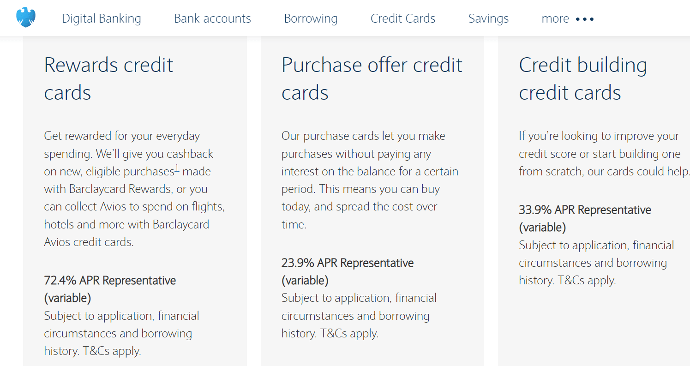Select the Credit building credit cards heading
Image resolution: width=690 pixels, height=366 pixels.
coord(582,78)
